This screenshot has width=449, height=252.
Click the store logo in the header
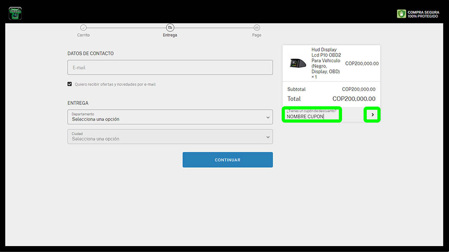click(x=15, y=13)
